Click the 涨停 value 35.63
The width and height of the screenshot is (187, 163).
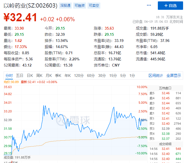[109, 28]
